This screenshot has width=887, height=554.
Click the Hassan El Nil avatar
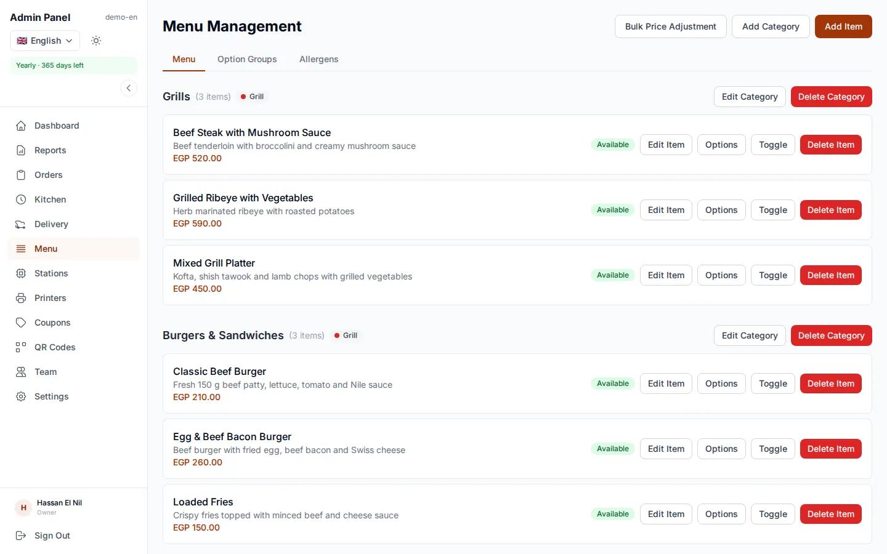coord(23,508)
